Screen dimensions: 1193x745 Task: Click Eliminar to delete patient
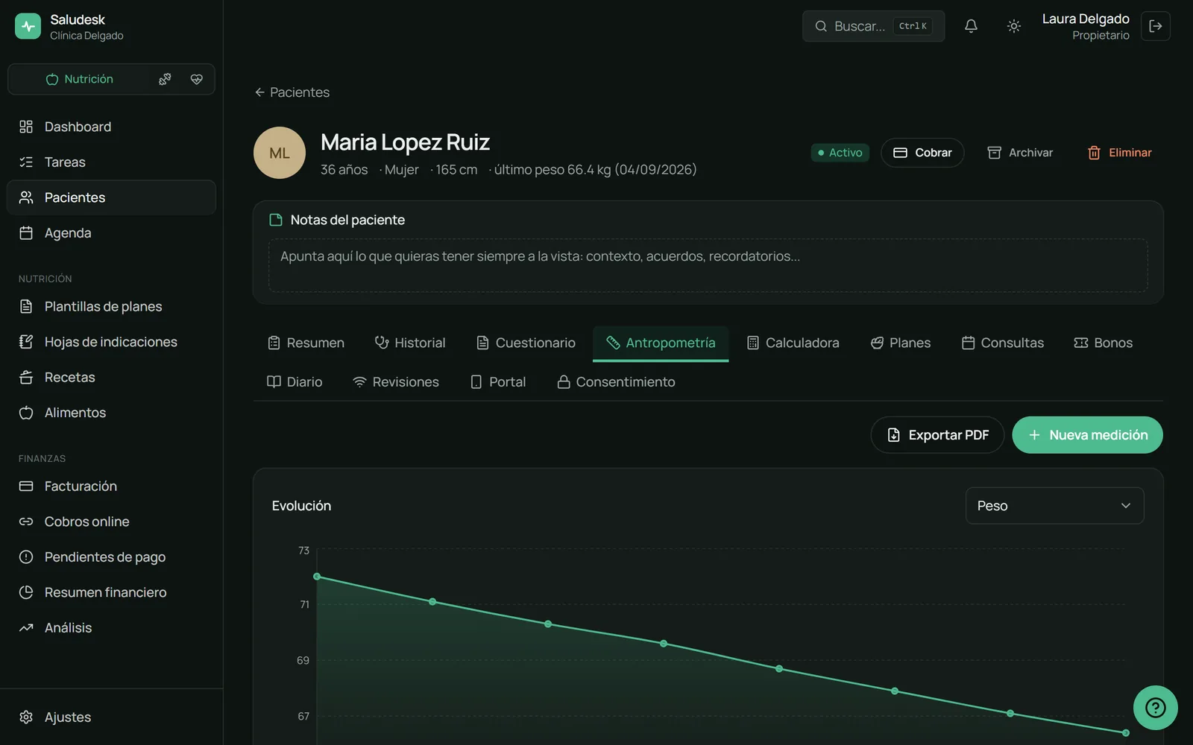1119,153
